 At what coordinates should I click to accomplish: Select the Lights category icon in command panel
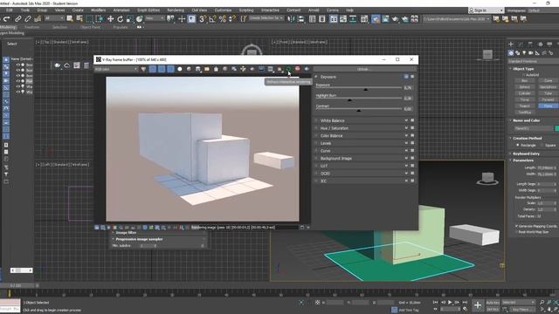524,52
